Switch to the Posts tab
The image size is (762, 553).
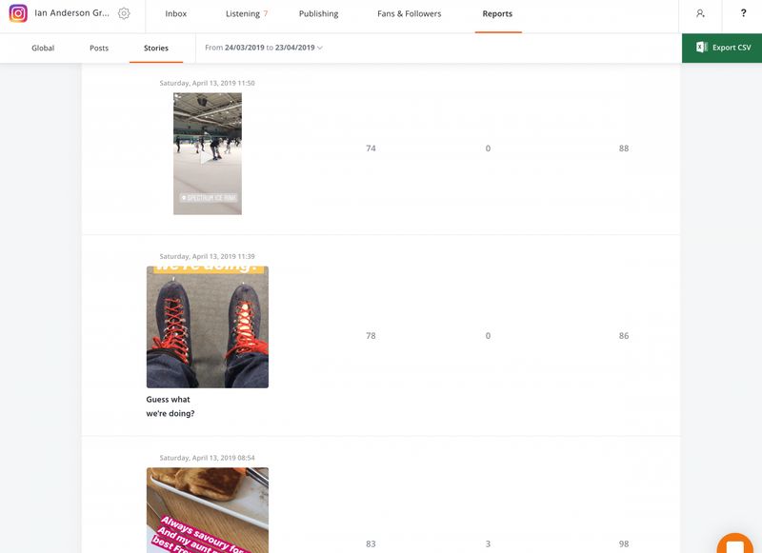click(x=99, y=48)
